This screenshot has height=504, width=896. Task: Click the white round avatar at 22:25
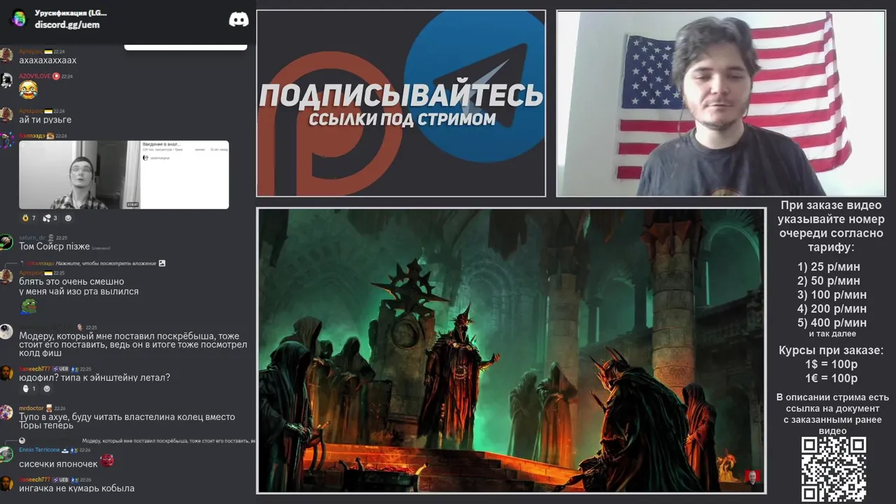click(x=6, y=332)
